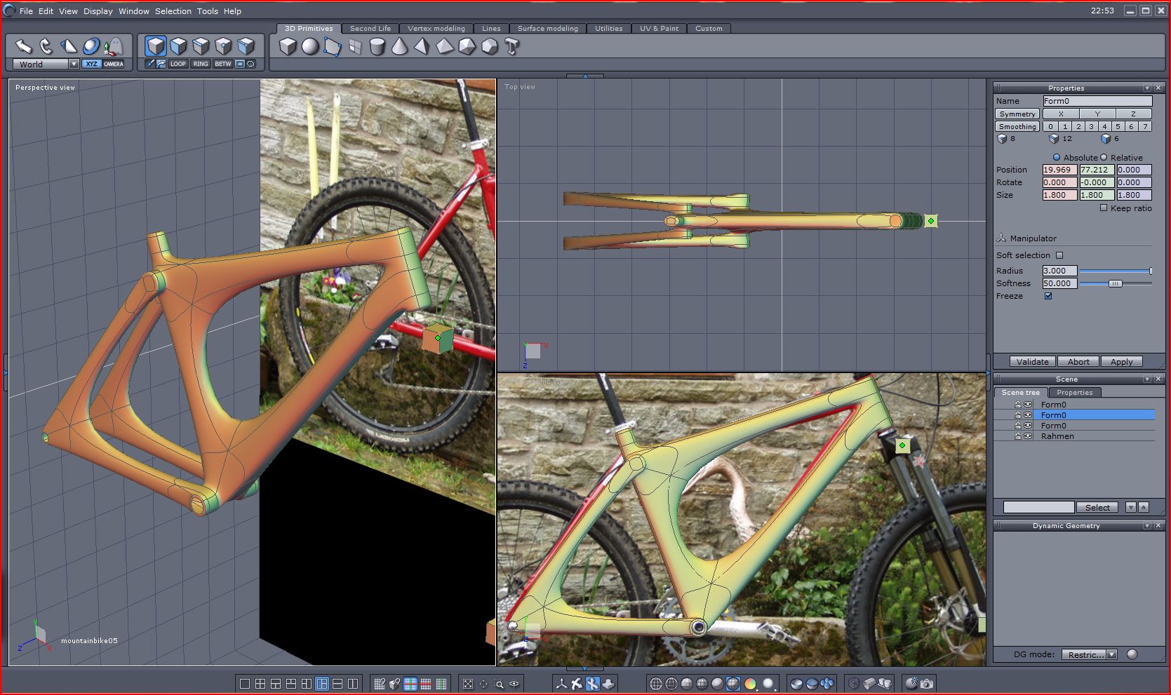This screenshot has height=695, width=1171.
Task: Select the Relative radio button
Action: [1104, 158]
